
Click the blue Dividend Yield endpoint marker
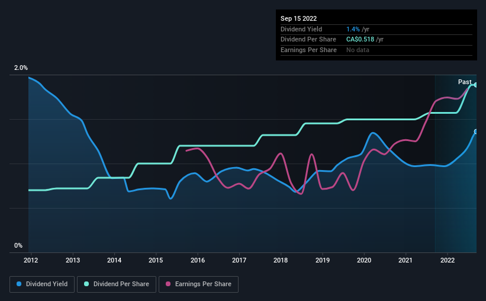[475, 132]
